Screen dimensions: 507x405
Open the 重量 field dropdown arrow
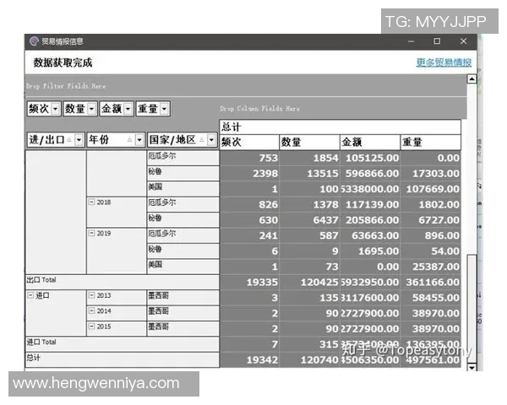[x=164, y=109]
